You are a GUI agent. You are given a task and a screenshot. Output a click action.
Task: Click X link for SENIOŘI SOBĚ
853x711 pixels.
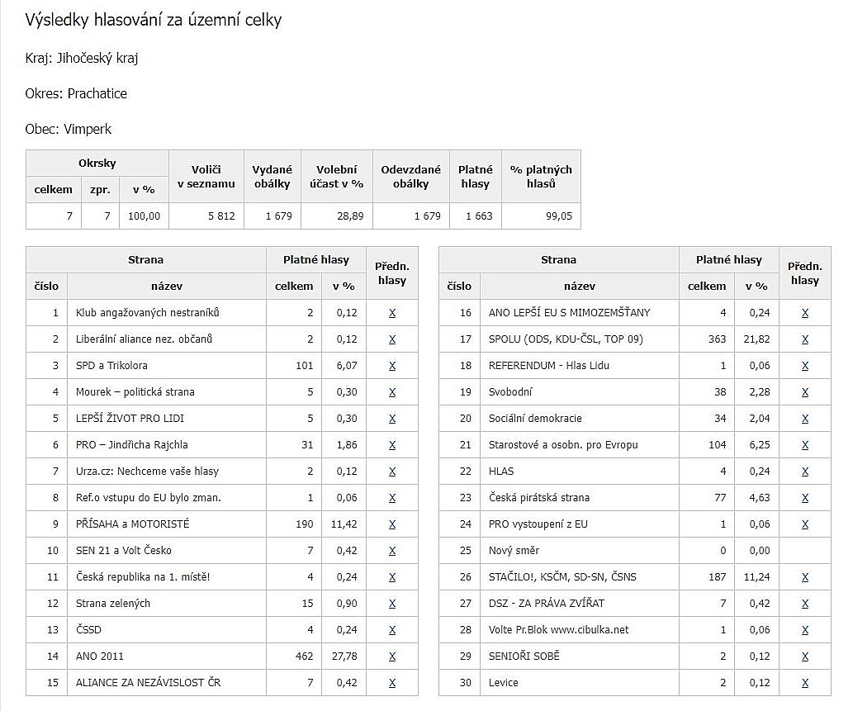[805, 656]
